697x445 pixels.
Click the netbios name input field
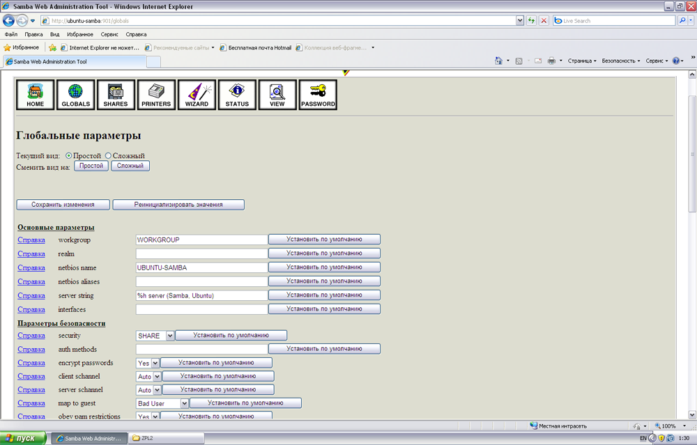tap(201, 267)
